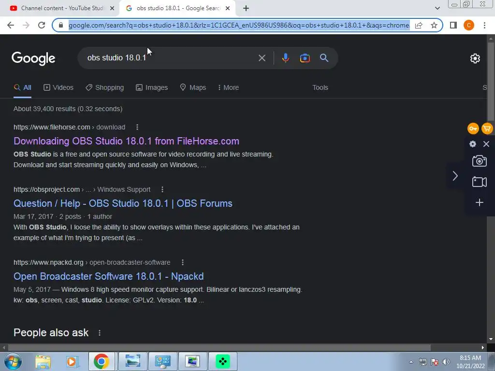Click the About 39,400 results text
The image size is (495, 371).
point(68,109)
